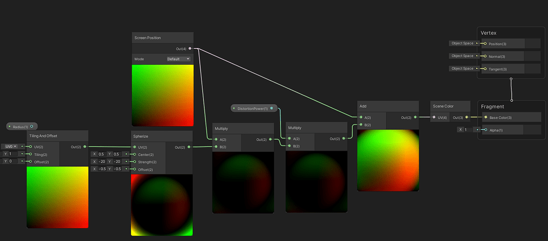Open UV0 channel dropdown
Image resolution: width=548 pixels, height=241 pixels.
[11, 146]
